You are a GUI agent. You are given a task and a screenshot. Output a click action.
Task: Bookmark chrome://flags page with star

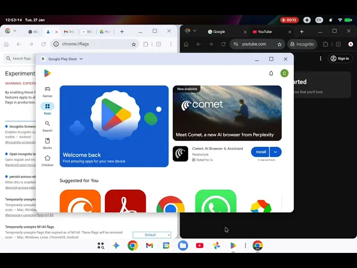click(134, 44)
